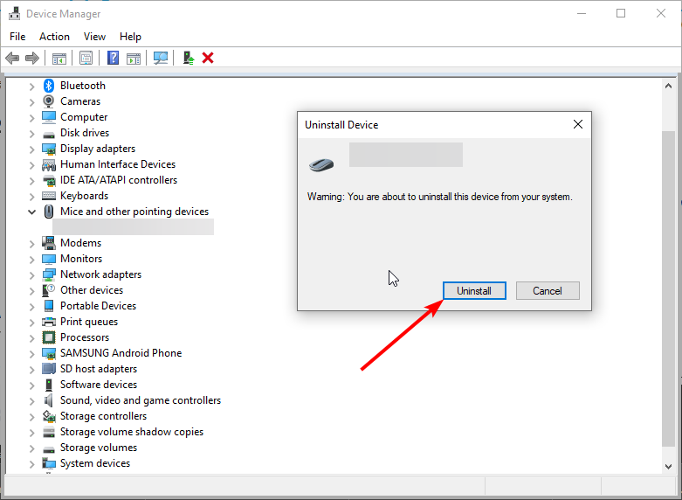Click the blue Help question mark icon
682x500 pixels.
(x=114, y=58)
